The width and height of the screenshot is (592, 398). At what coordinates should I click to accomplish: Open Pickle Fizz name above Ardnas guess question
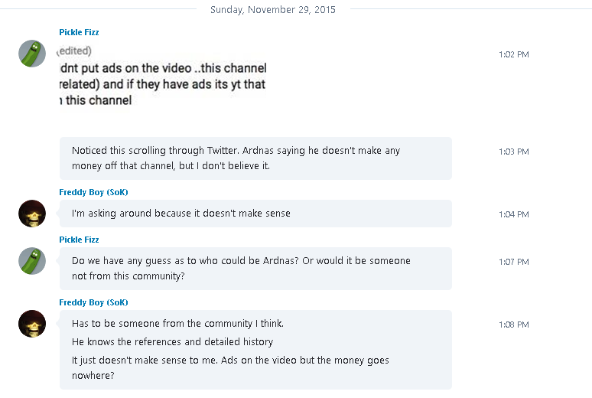point(79,240)
